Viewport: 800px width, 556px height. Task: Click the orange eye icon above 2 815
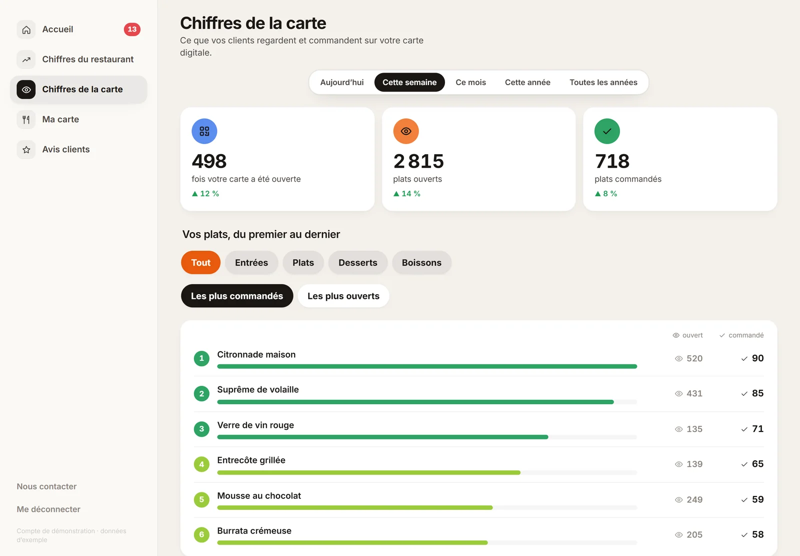[406, 131]
